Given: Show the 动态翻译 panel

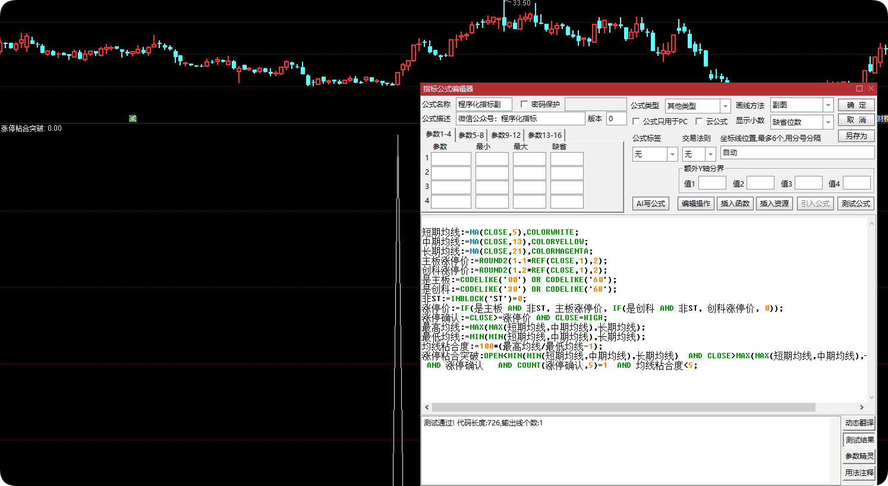Looking at the screenshot, I should tap(859, 423).
